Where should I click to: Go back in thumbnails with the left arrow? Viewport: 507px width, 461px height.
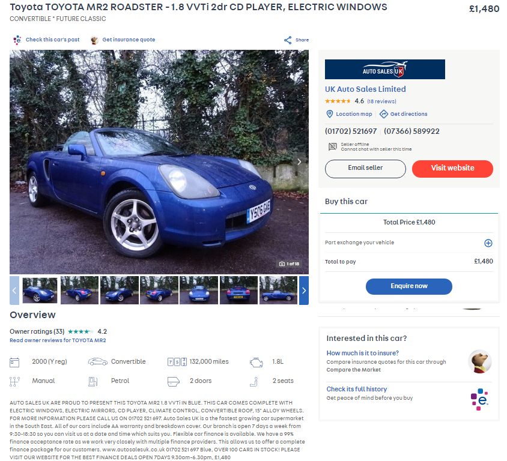(x=14, y=291)
